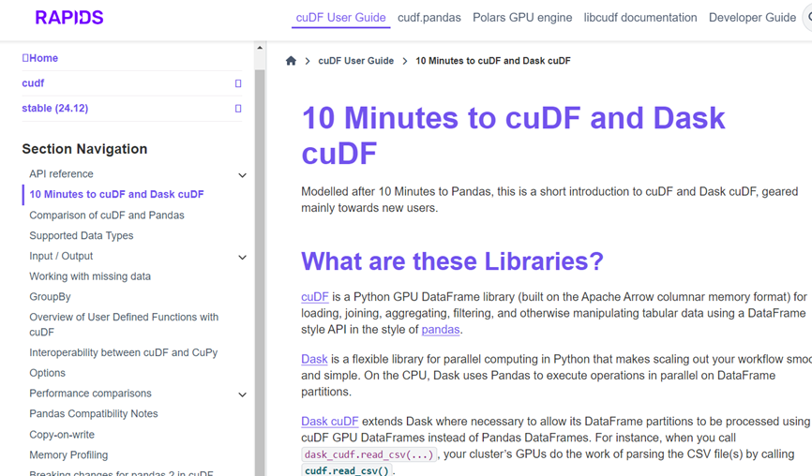Click the page title 10 Minutes to cuDF and Dask cuDF
Viewport: 812px width, 476px height.
pos(513,136)
